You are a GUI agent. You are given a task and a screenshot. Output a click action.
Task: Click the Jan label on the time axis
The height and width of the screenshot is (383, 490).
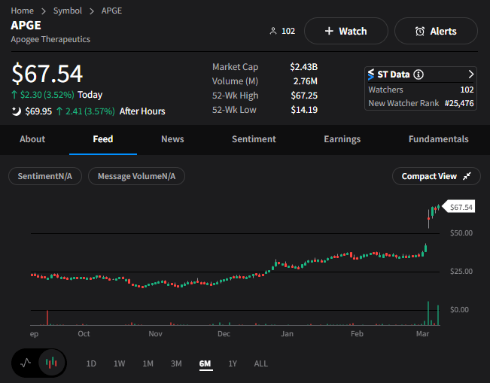pyautogui.click(x=287, y=334)
